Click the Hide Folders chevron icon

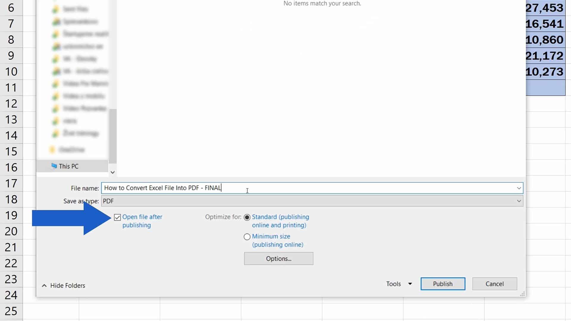click(44, 286)
